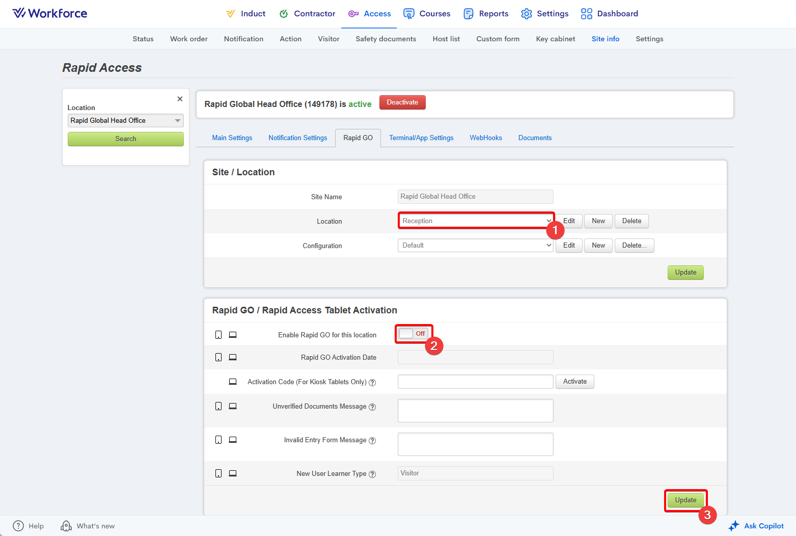
Task: Click the Courses certificate icon
Action: point(408,14)
